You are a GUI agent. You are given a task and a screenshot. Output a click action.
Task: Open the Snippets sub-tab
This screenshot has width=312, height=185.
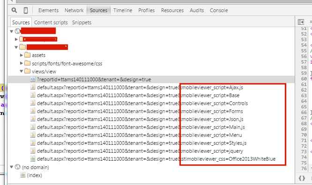82,22
